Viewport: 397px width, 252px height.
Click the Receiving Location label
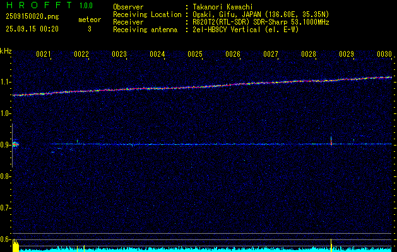click(x=147, y=14)
